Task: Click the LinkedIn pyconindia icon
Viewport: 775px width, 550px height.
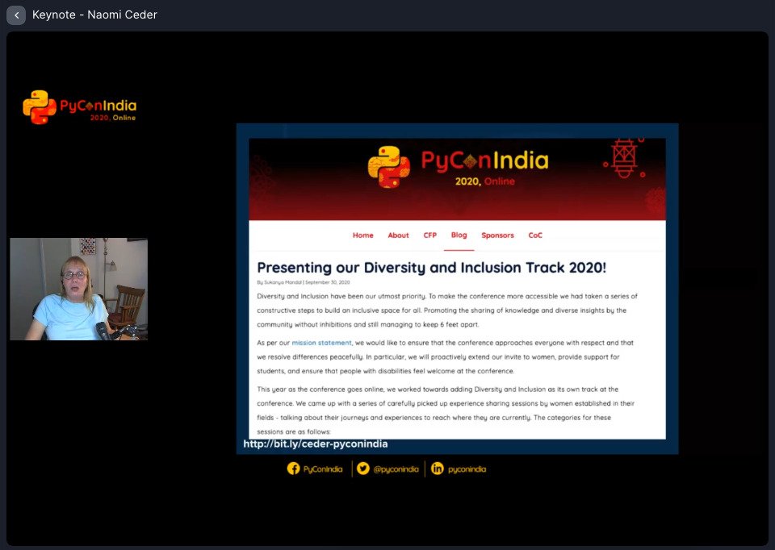Action: (x=437, y=468)
